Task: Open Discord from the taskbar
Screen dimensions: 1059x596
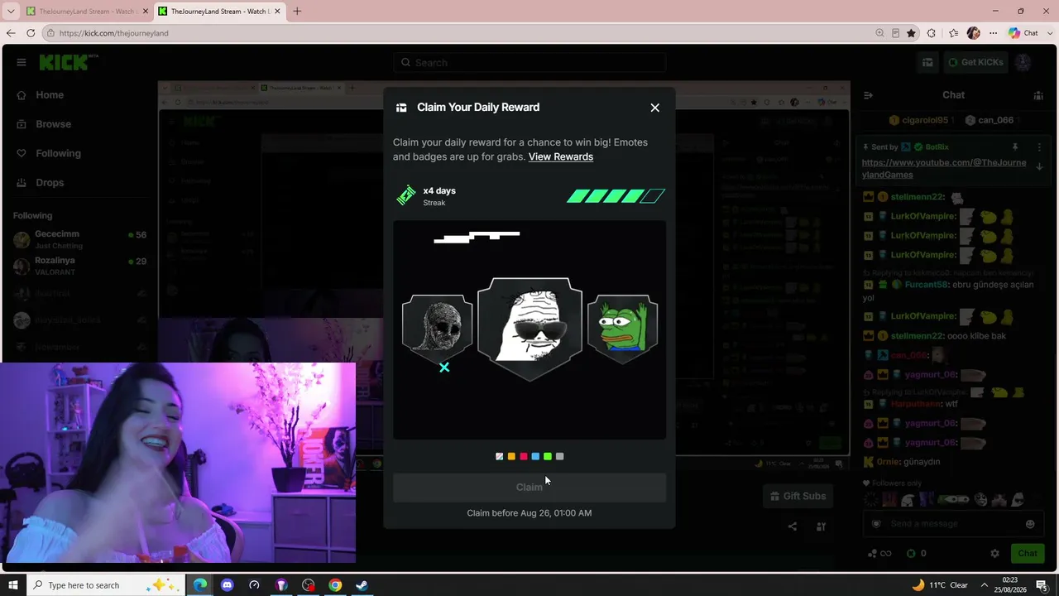Action: [228, 585]
